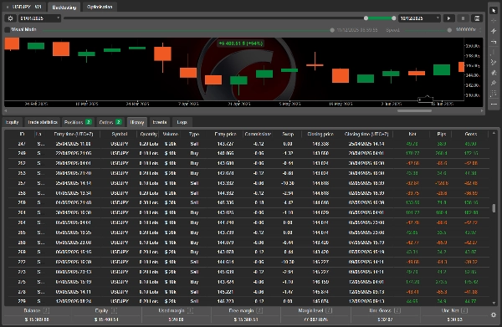Select the History tab
The height and width of the screenshot is (327, 502).
137,122
